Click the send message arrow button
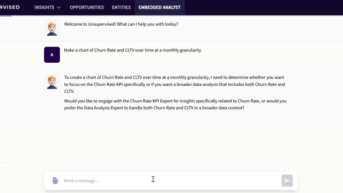Viewport: 343px width, 193px height. [x=287, y=181]
